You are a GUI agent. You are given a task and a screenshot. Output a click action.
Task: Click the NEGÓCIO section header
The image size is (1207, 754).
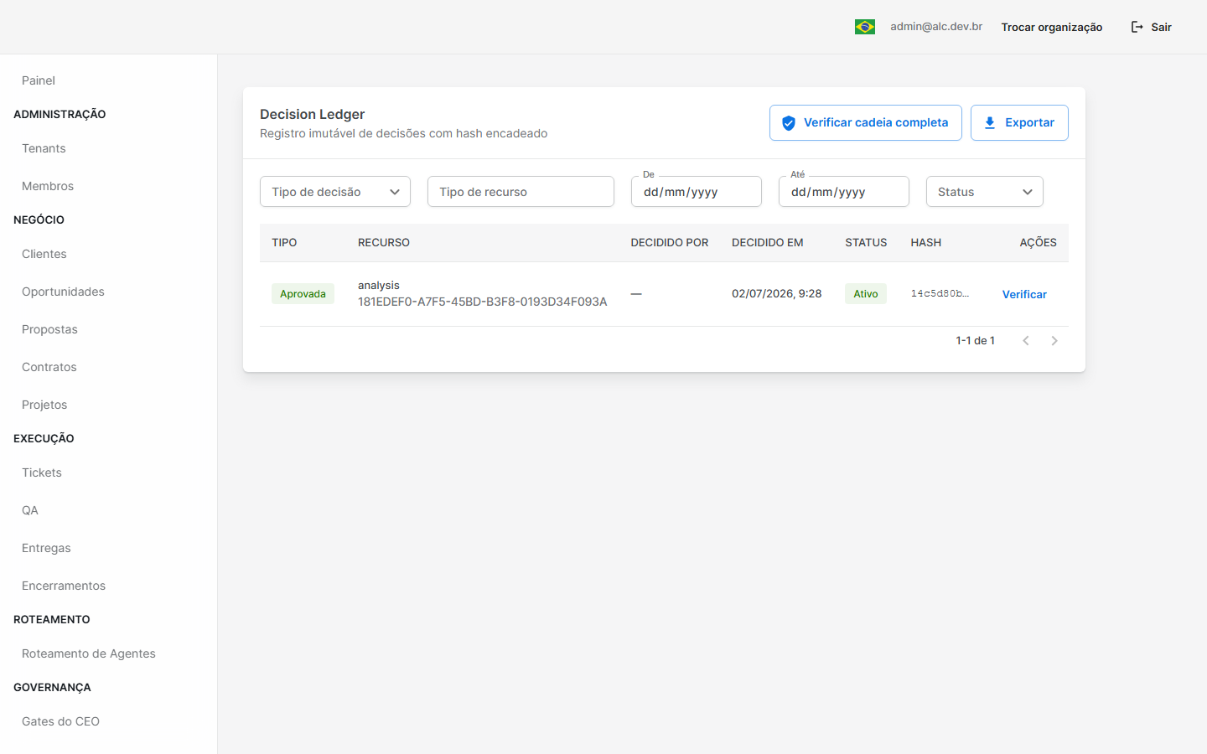pos(39,219)
